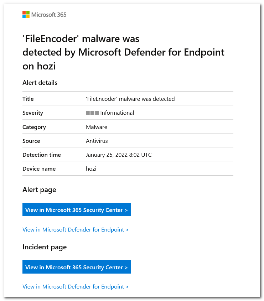
Task: Select the Informational severity text
Action: click(117, 113)
